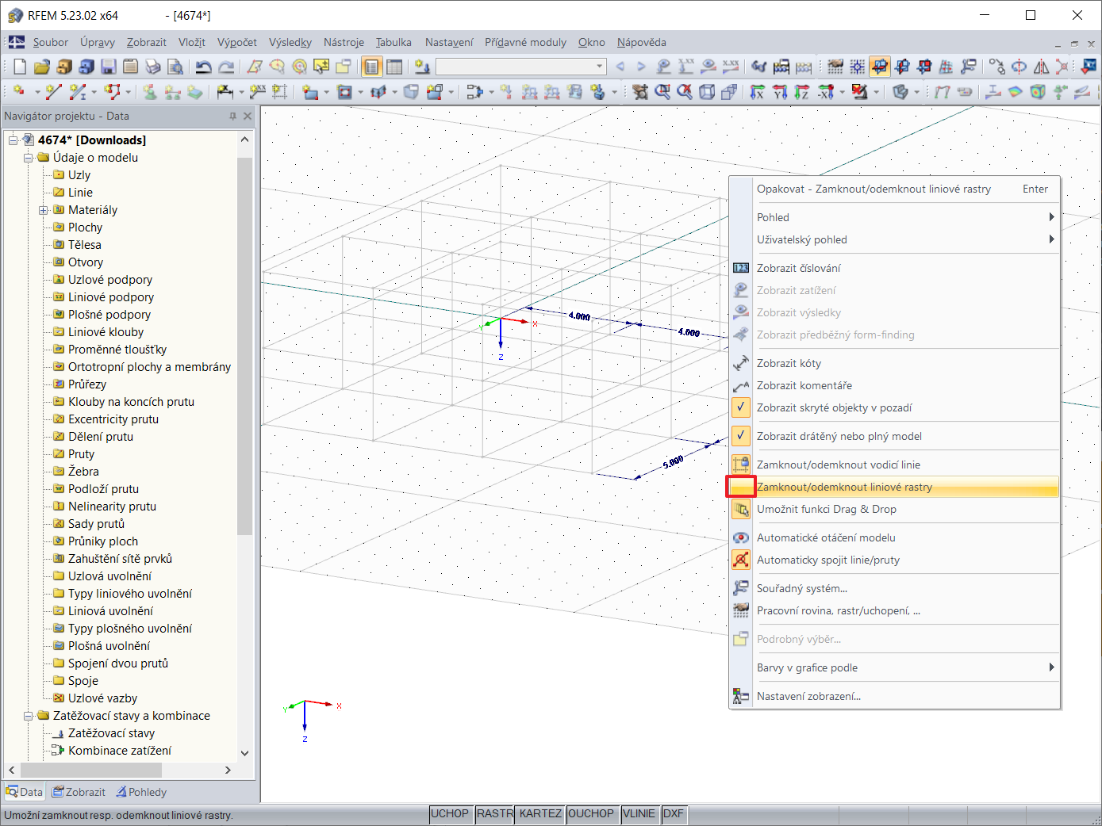
Task: Toggle Zobrazit drátěný nebo plný model
Action: [839, 436]
